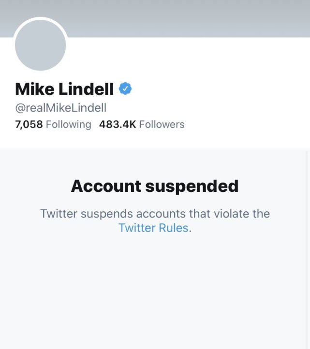Open the 7,058 Following list
Viewport: 310px width, 349px height.
click(53, 124)
